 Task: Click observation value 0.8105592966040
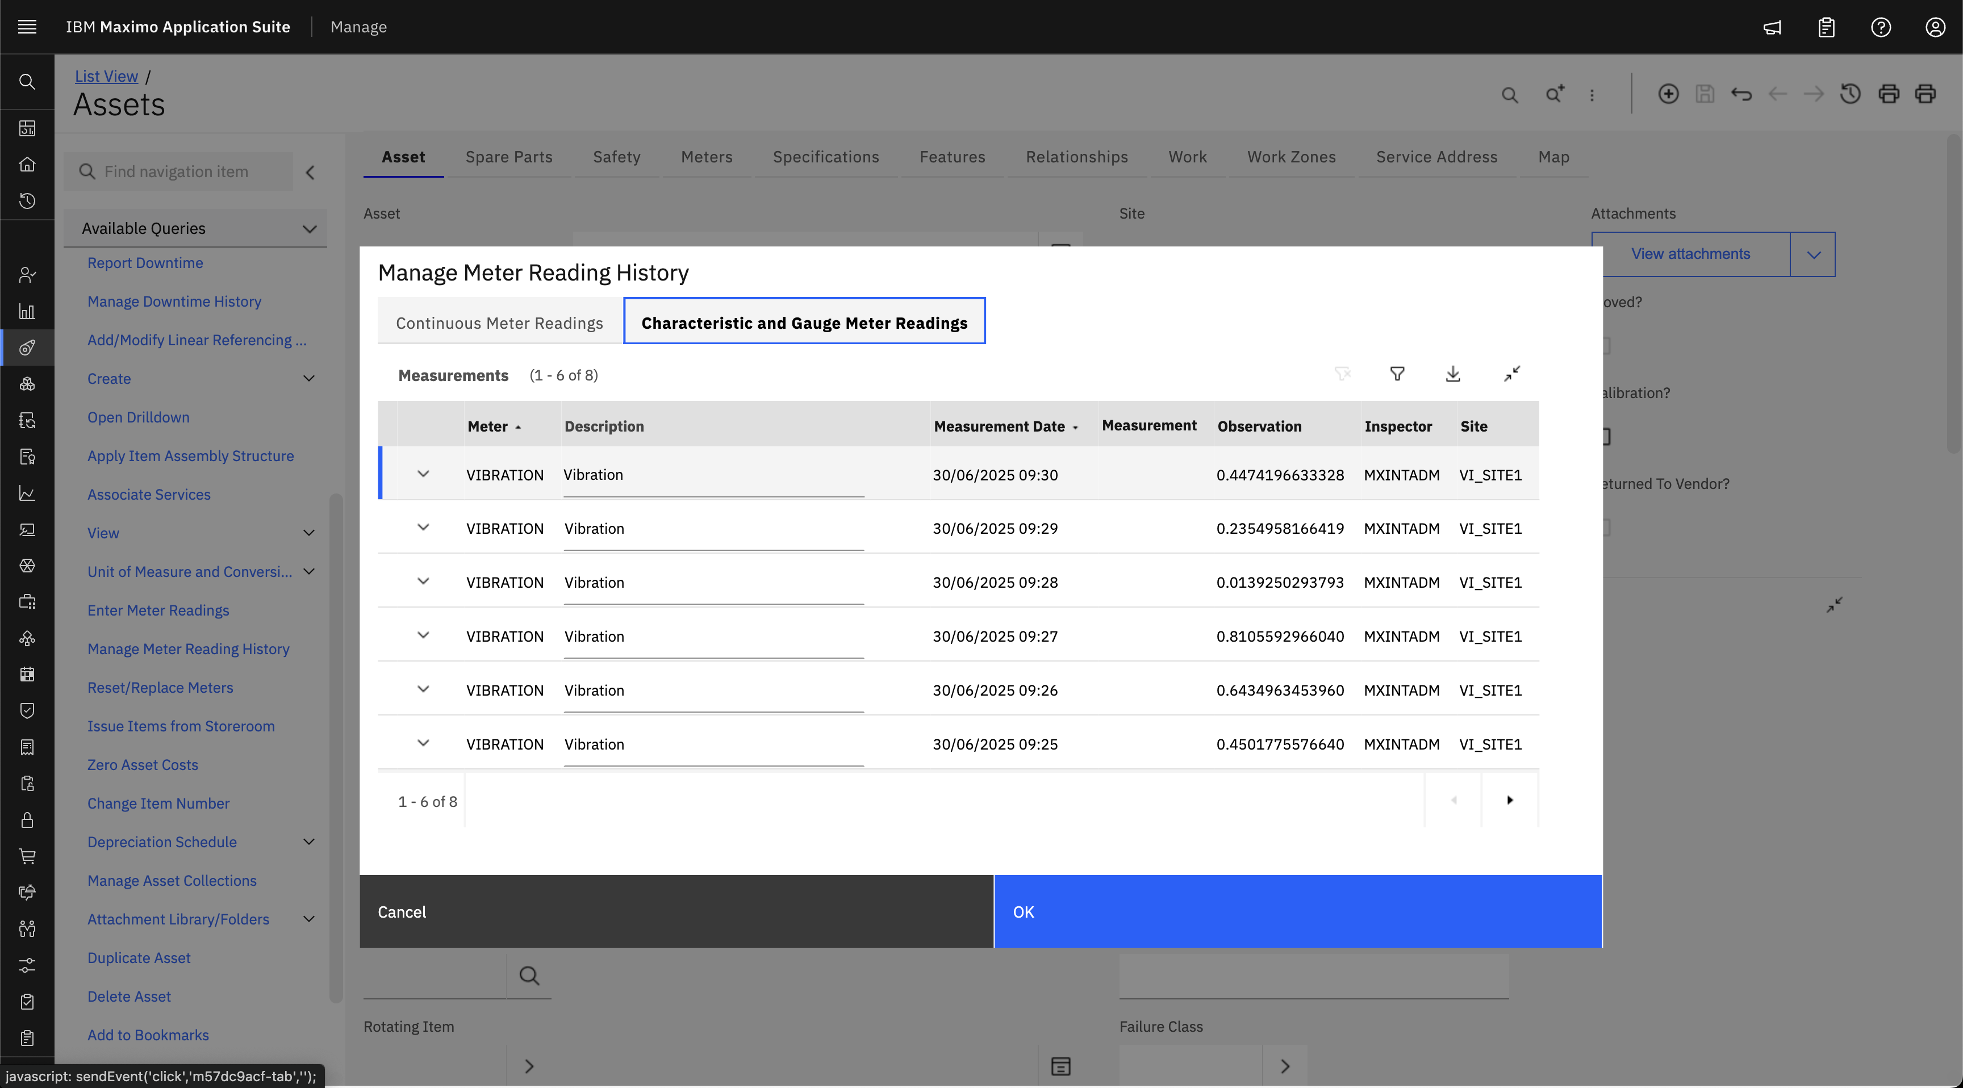1280,636
